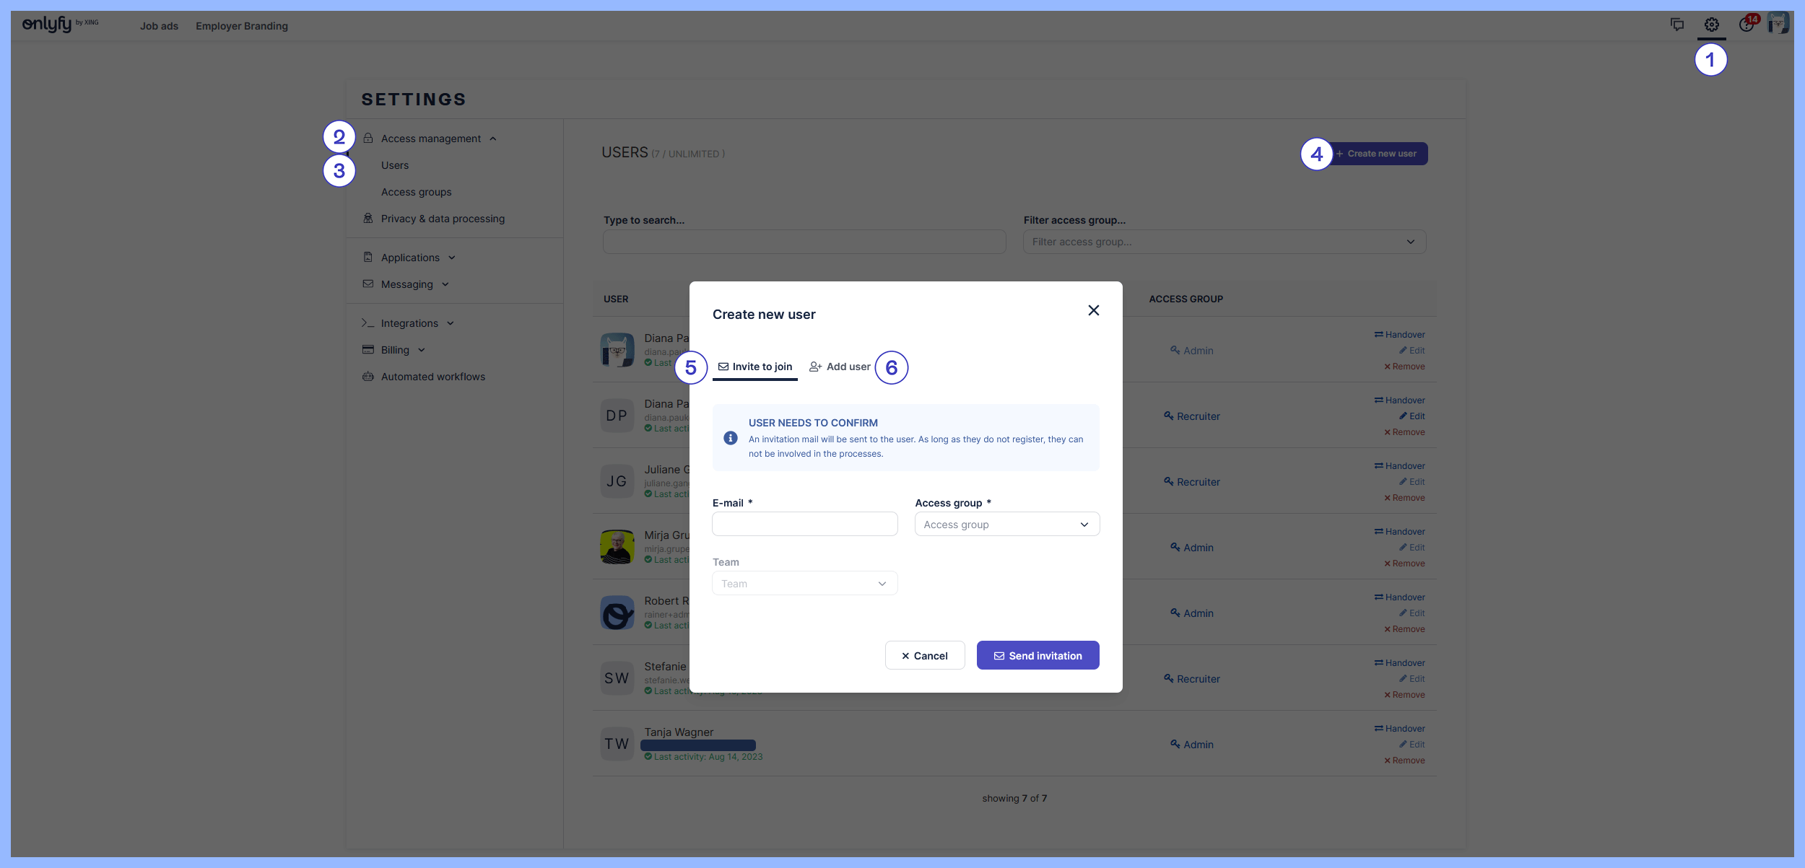Click Remove link for Tanja Wagner
1805x868 pixels.
click(1404, 760)
